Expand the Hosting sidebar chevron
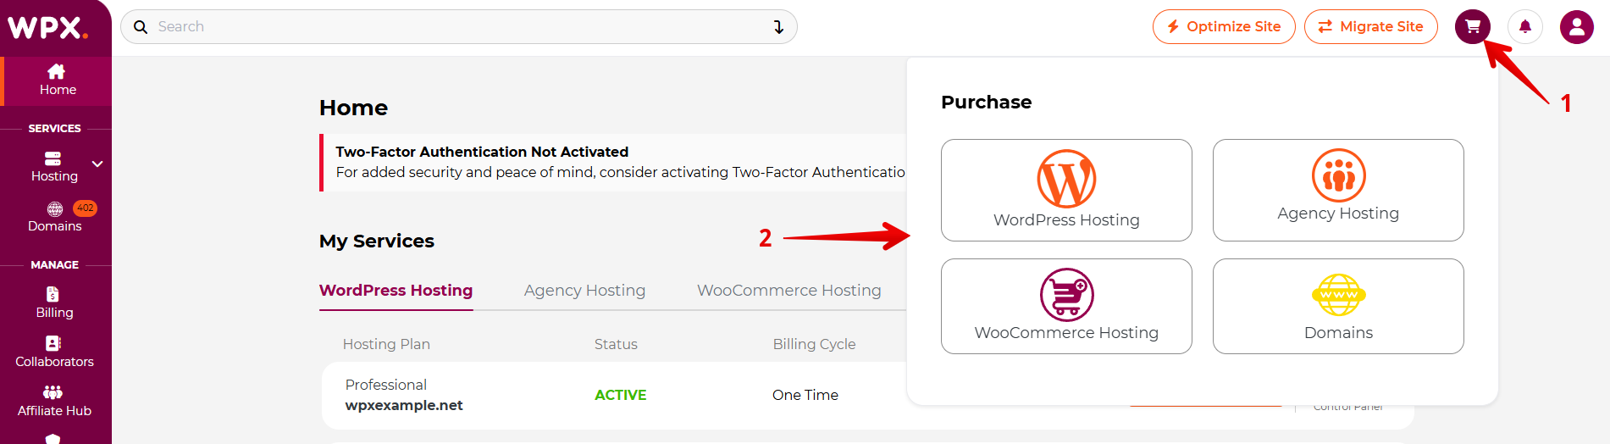This screenshot has height=444, width=1610. (x=97, y=164)
